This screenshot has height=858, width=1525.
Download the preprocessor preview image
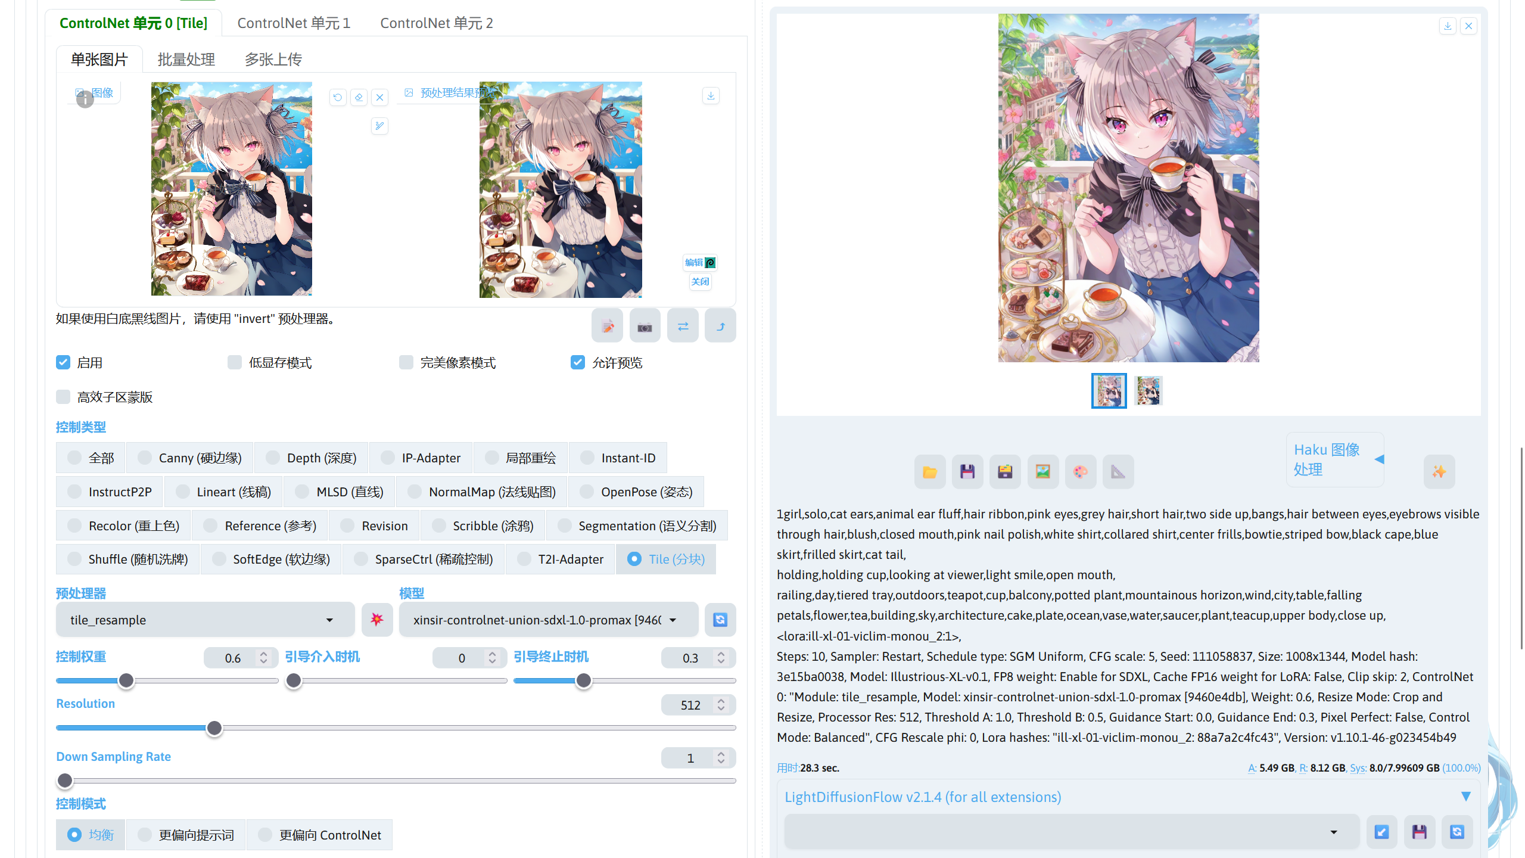click(x=711, y=95)
